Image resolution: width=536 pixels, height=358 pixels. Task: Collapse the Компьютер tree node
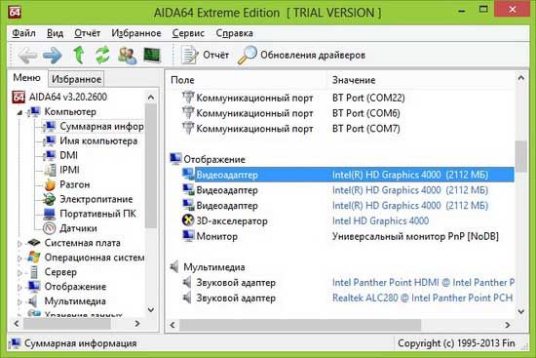point(19,112)
